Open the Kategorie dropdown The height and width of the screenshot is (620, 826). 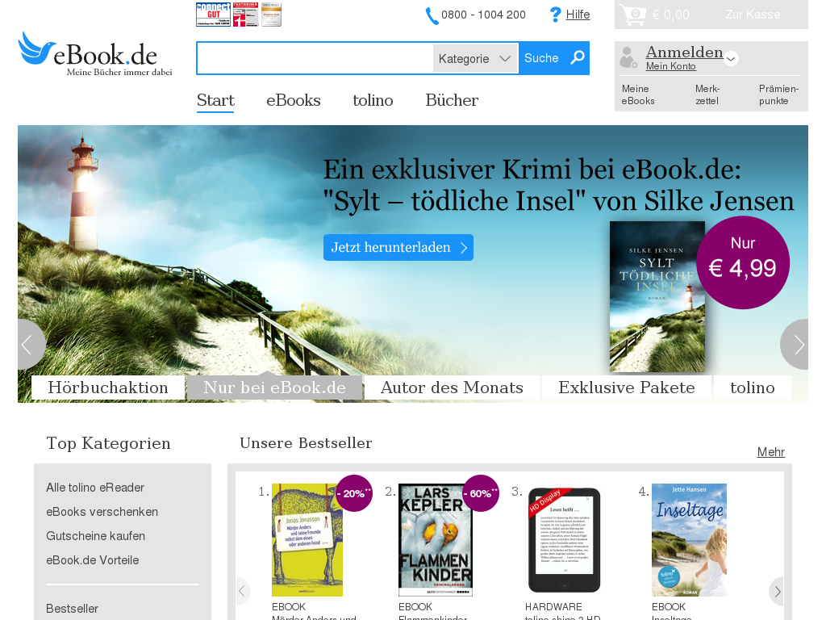pos(474,57)
